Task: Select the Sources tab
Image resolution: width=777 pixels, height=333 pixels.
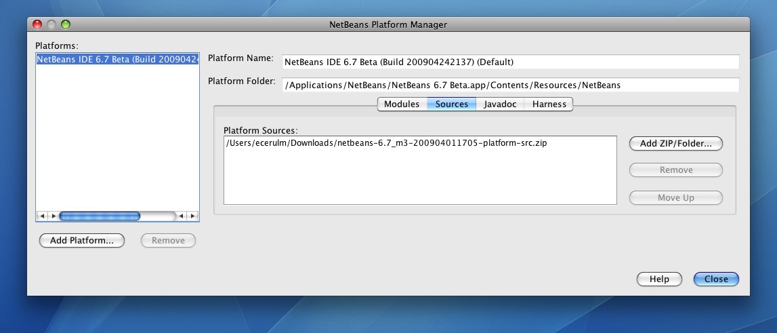Action: tap(451, 104)
